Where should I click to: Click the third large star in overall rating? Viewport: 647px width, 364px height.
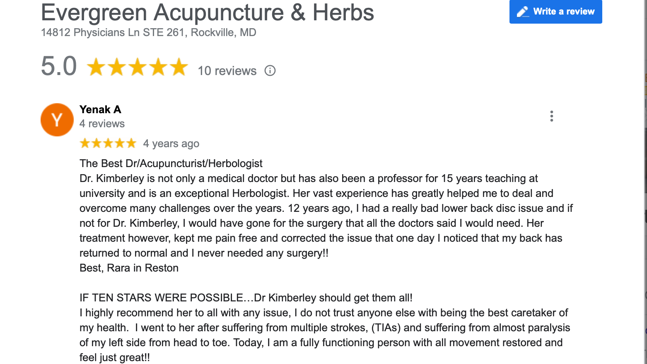coord(138,67)
